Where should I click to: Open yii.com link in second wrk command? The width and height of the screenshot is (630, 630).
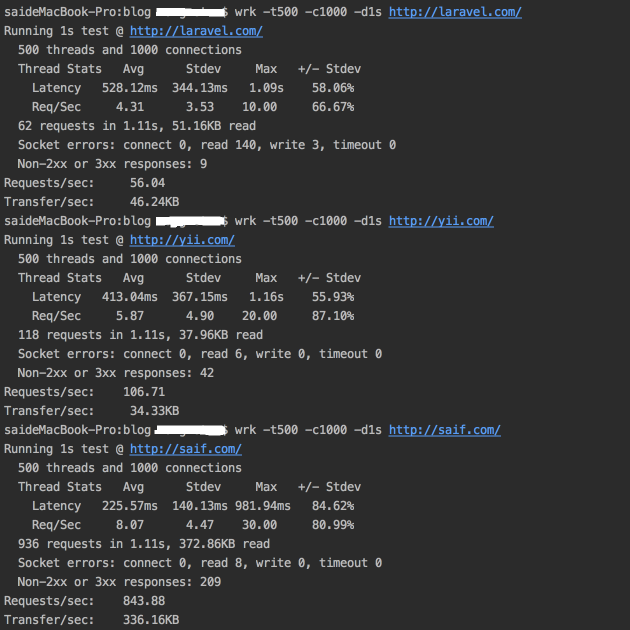click(x=441, y=221)
